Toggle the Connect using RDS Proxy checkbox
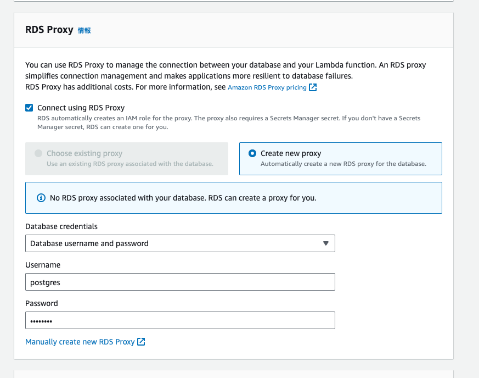Screen dimensions: 479x378 [30, 108]
